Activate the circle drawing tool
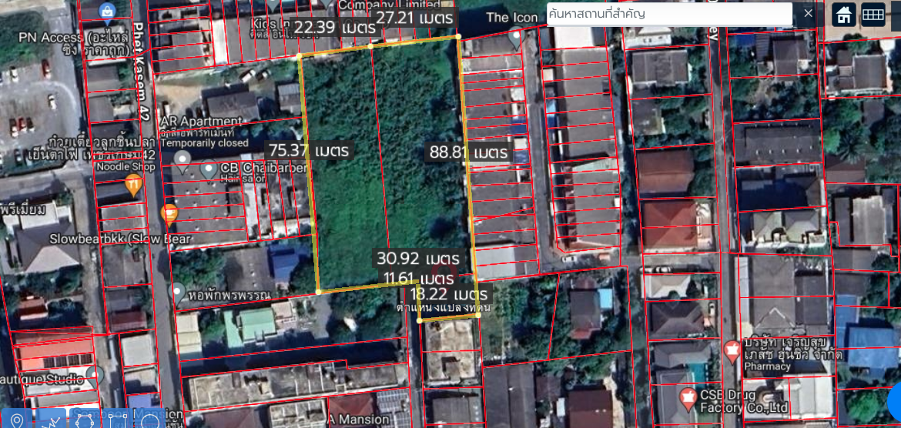This screenshot has height=428, width=901. tap(149, 420)
